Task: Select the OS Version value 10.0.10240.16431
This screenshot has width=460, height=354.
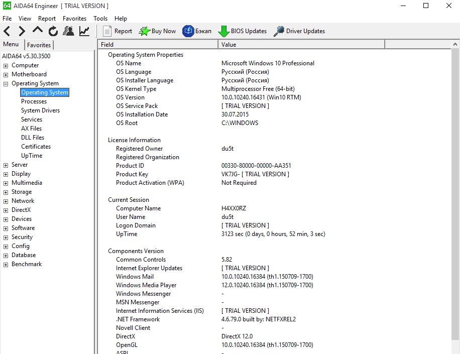Action: [x=261, y=97]
